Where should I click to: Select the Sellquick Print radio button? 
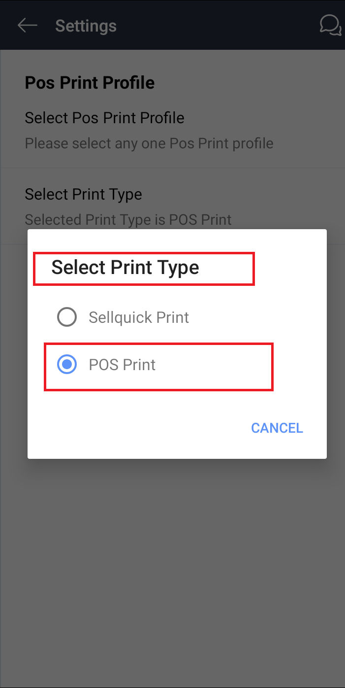pos(67,317)
